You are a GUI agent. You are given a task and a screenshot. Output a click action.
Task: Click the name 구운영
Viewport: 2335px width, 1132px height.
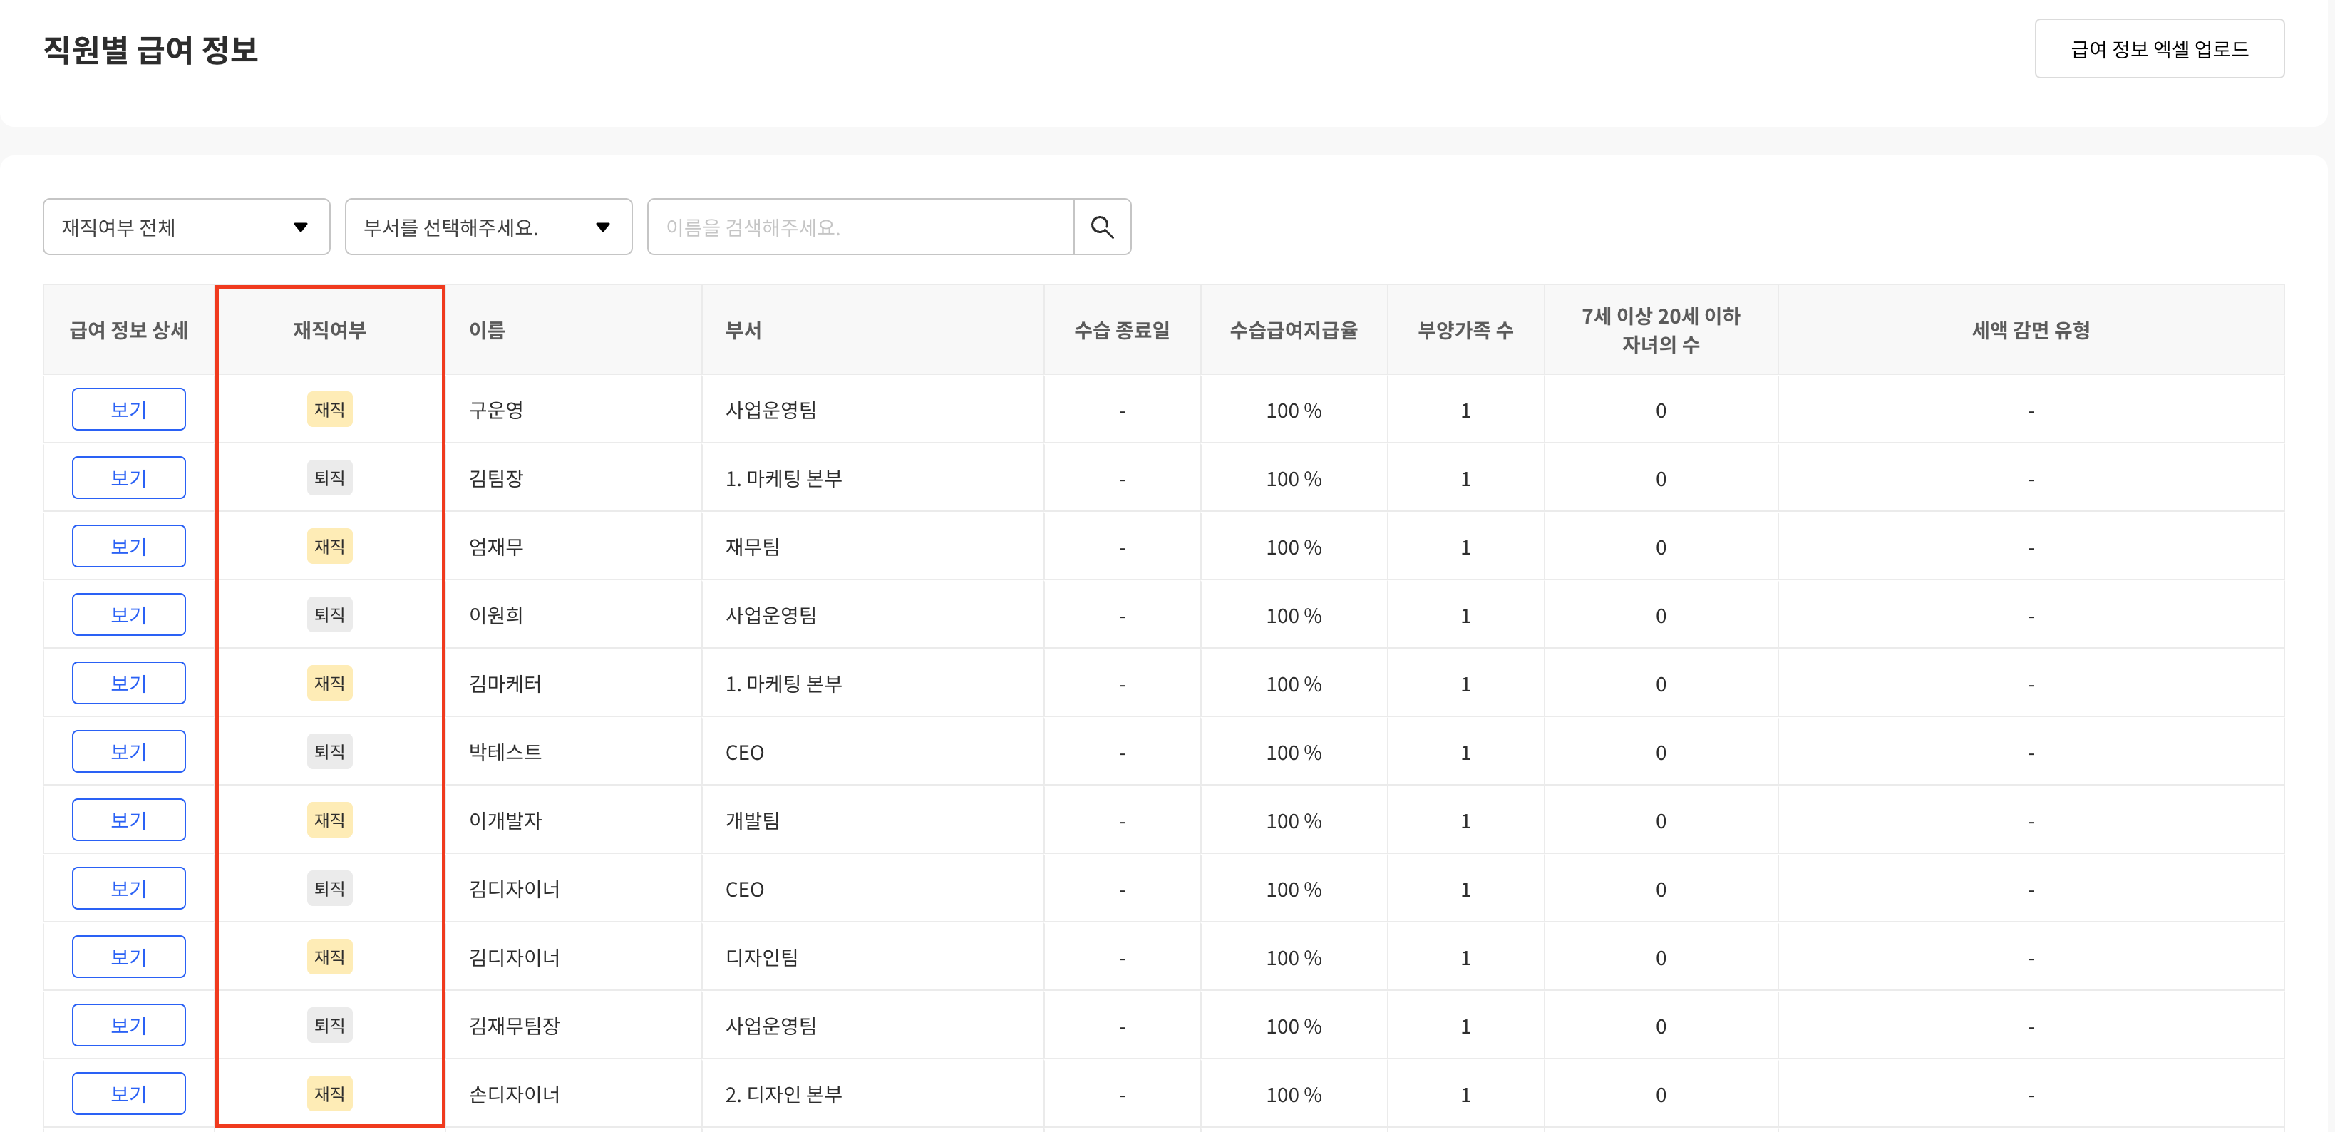[496, 411]
